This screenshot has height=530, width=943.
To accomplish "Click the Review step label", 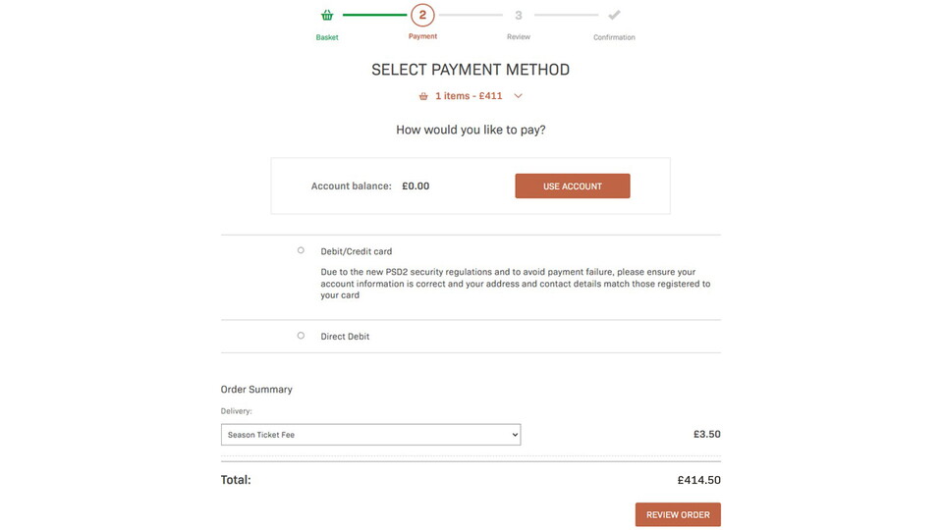I will 519,37.
